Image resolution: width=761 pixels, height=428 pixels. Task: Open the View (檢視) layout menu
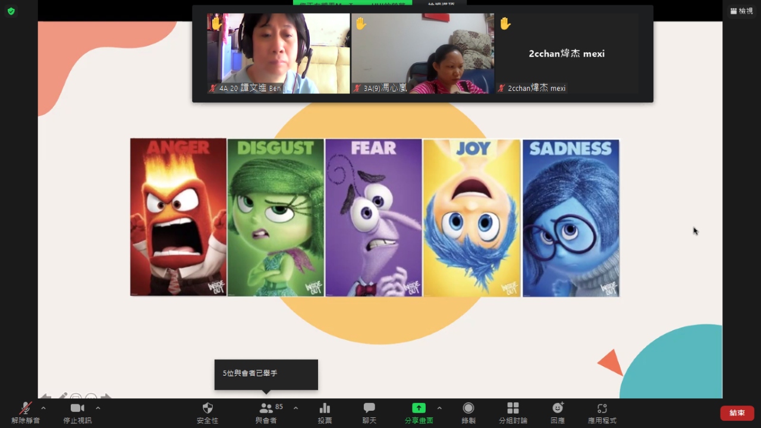click(x=741, y=11)
